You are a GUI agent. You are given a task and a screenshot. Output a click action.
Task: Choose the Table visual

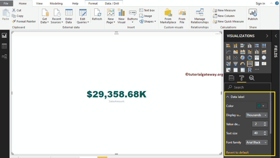pos(235,69)
